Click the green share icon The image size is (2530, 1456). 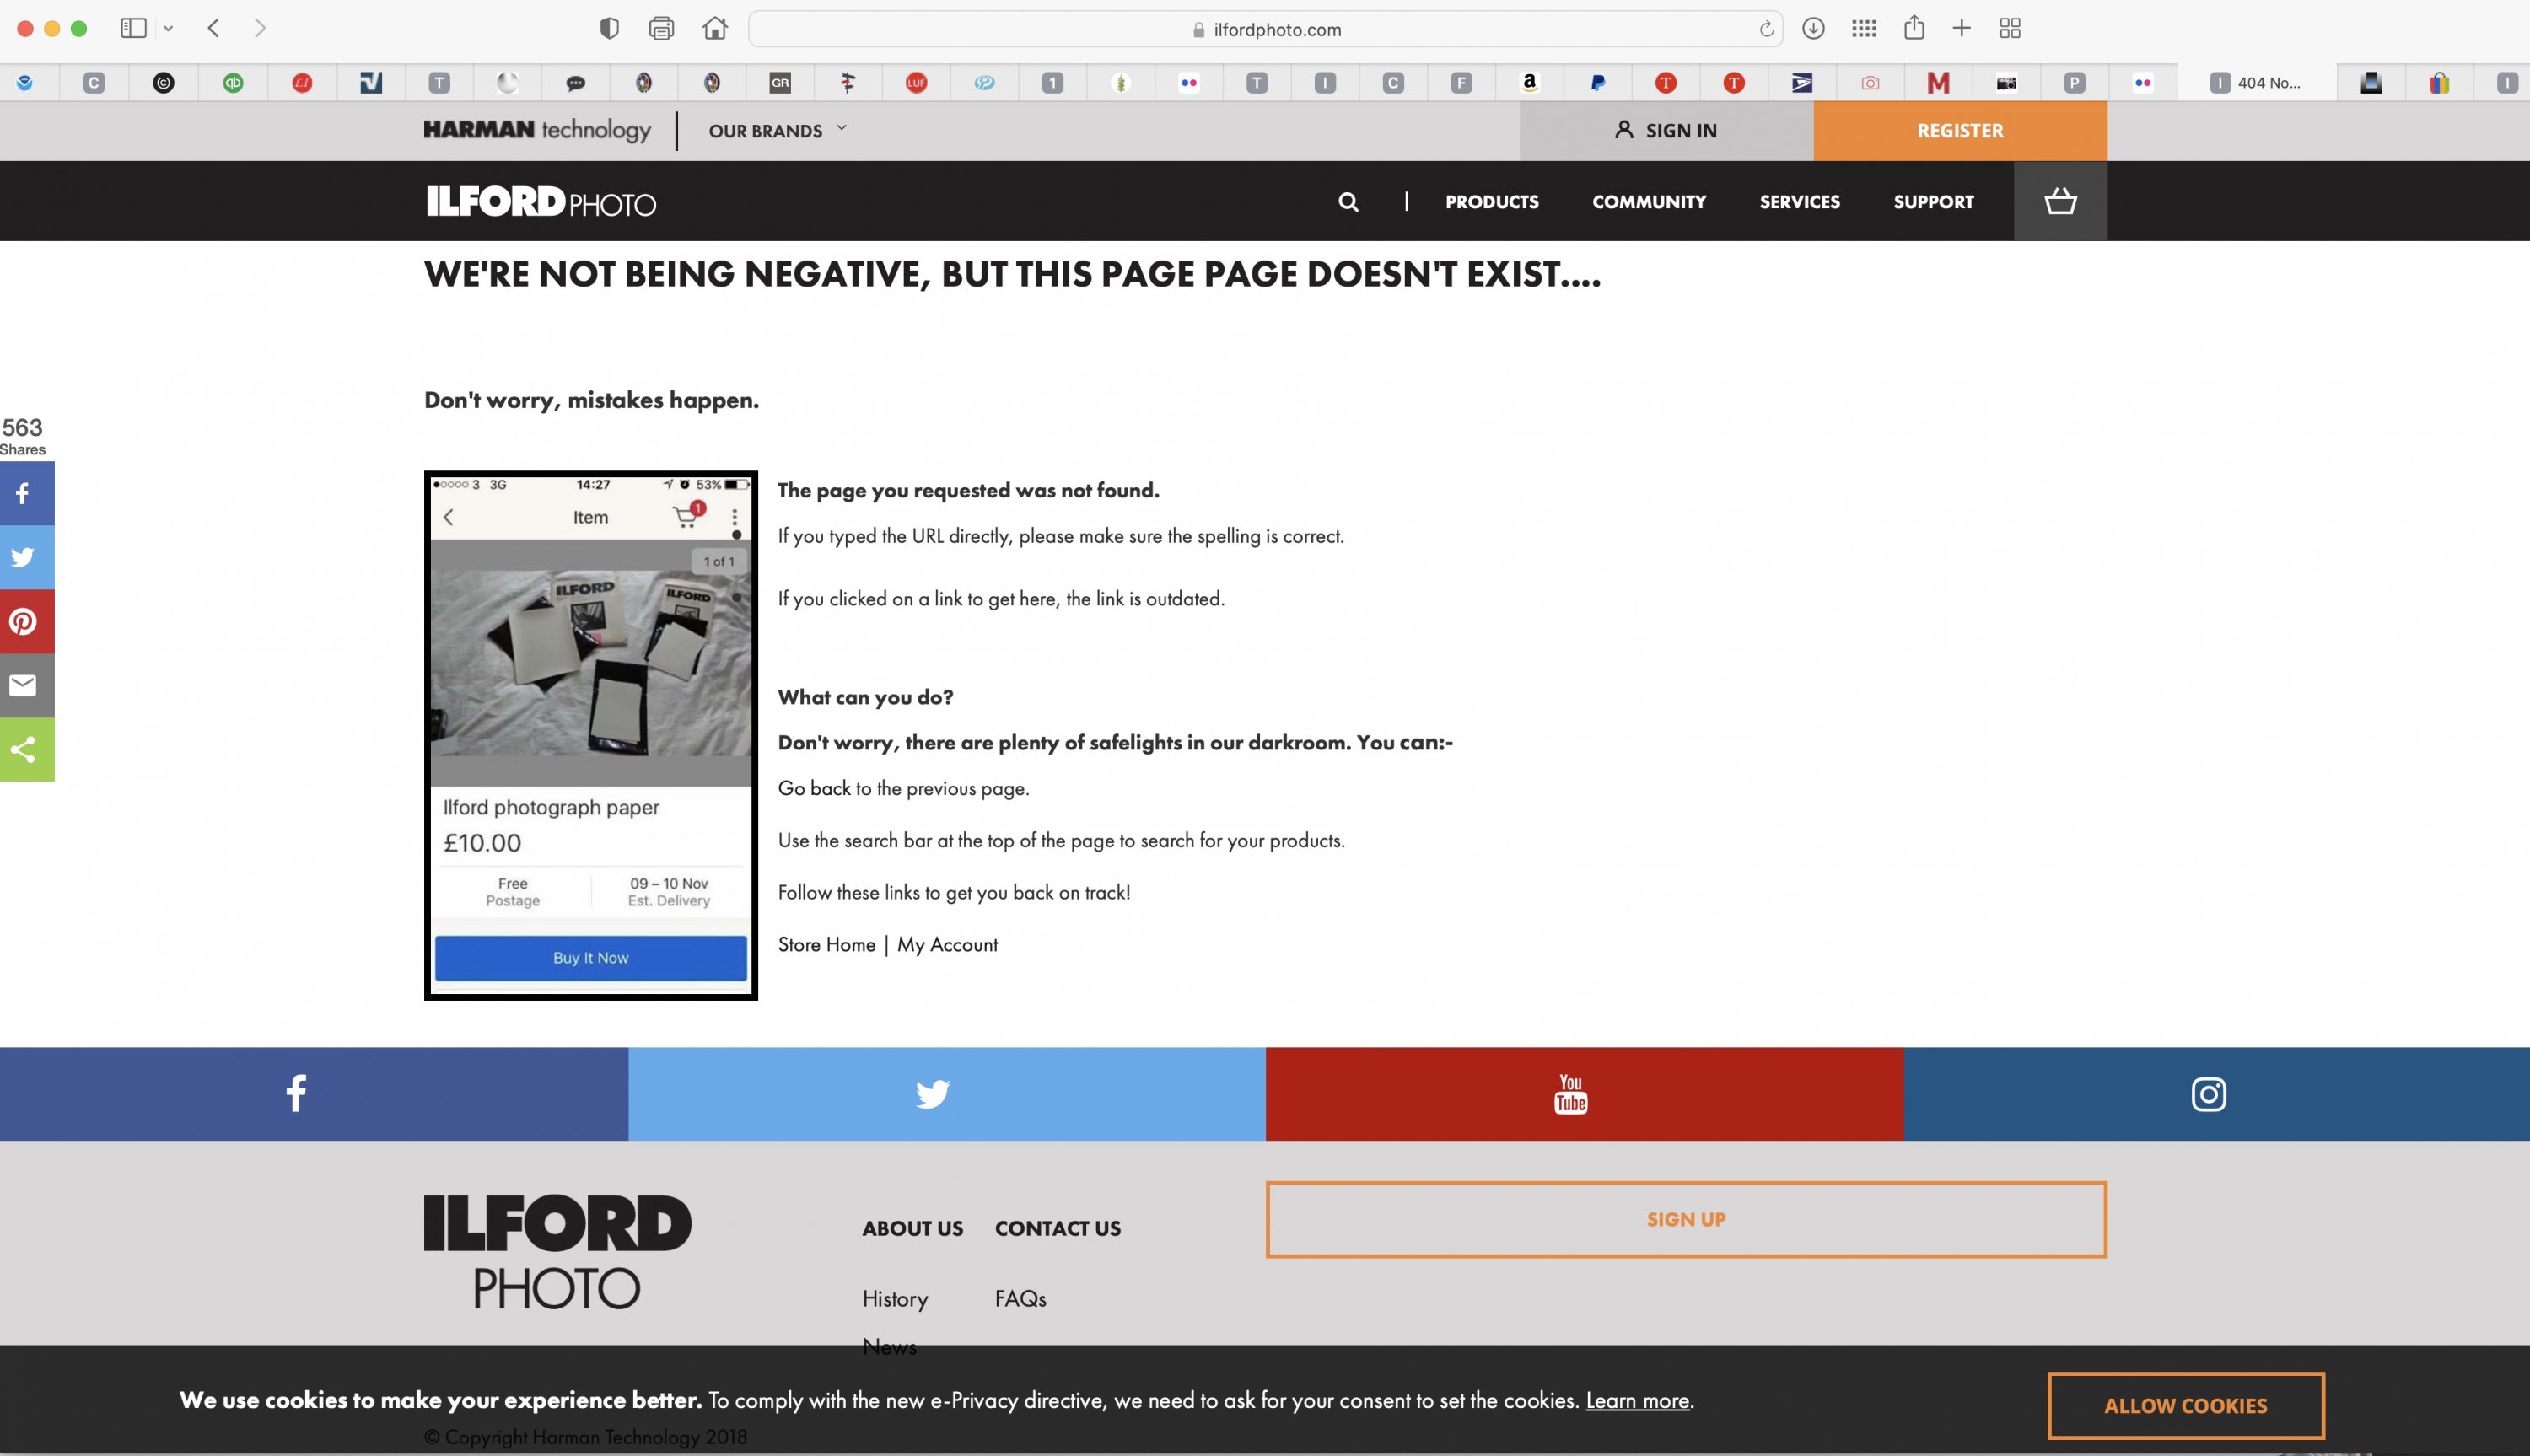[x=27, y=749]
